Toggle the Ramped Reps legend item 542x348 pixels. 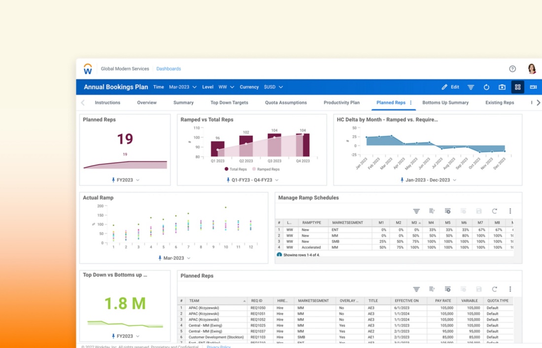pyautogui.click(x=266, y=169)
